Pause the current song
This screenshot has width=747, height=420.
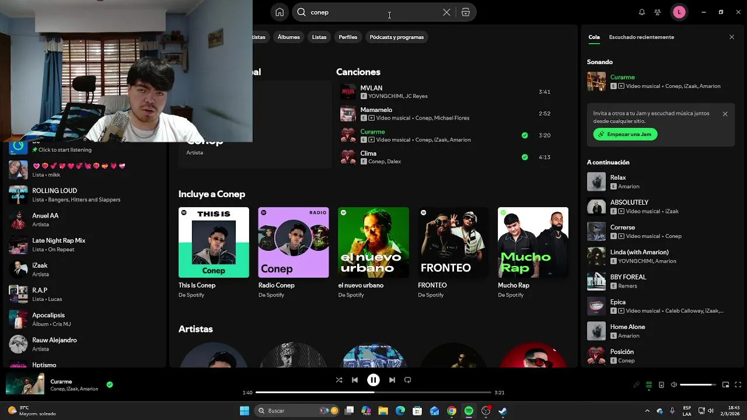[x=373, y=380]
